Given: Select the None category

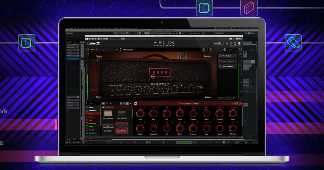Looking at the screenshot, I should [93, 107].
